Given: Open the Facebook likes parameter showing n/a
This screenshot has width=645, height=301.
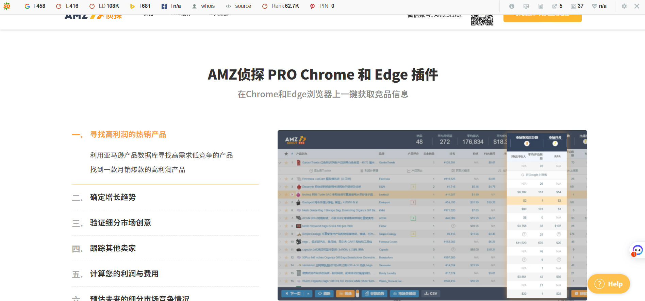Looking at the screenshot, I should (x=171, y=6).
